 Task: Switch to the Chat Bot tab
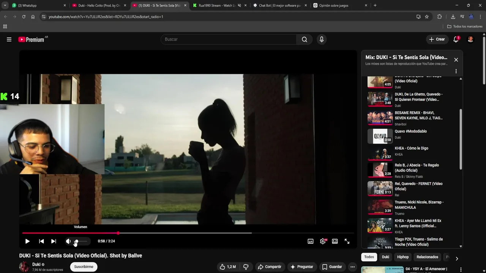click(280, 6)
